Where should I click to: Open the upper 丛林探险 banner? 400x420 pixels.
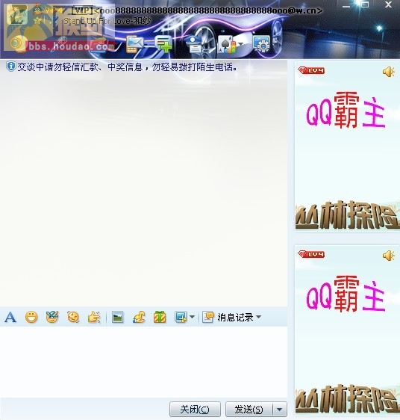click(x=348, y=214)
